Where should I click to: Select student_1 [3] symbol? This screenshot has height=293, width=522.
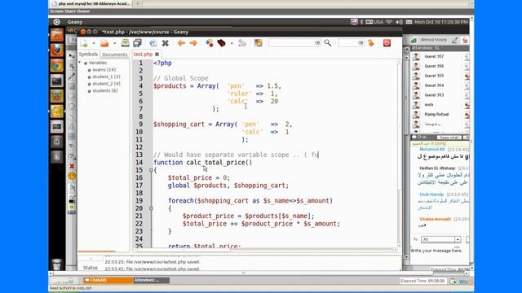tap(106, 77)
